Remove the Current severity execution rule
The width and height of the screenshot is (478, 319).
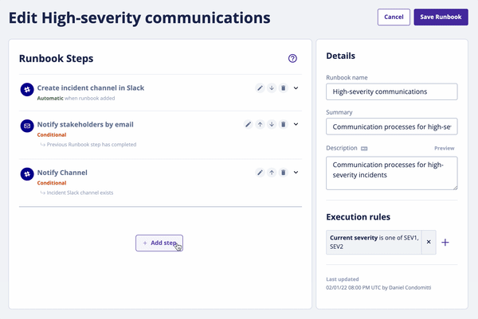tap(429, 242)
